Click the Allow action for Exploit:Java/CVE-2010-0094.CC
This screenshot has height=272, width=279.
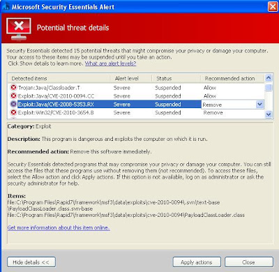tap(210, 96)
